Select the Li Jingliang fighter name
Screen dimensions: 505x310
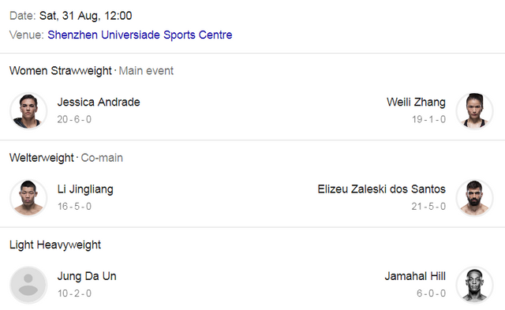pos(85,189)
